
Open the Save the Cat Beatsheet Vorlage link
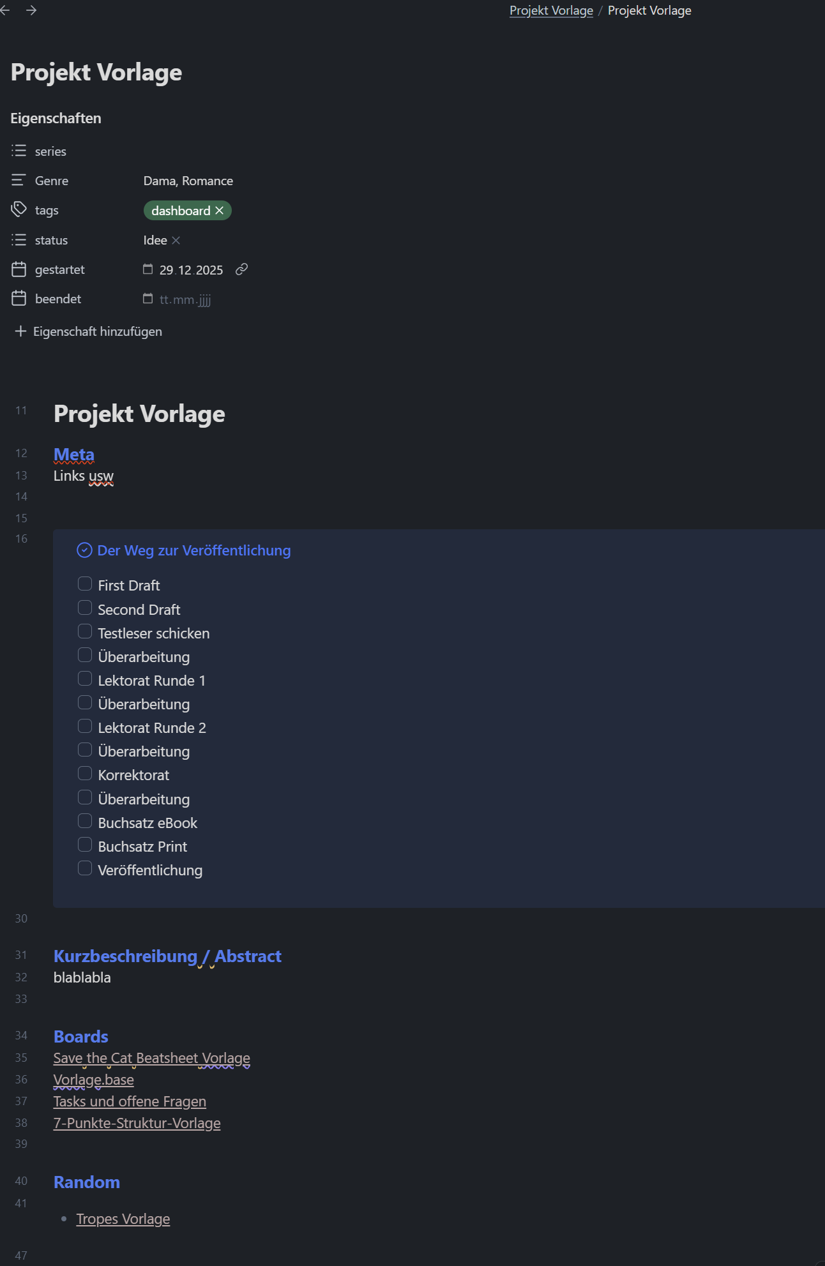tap(152, 1057)
